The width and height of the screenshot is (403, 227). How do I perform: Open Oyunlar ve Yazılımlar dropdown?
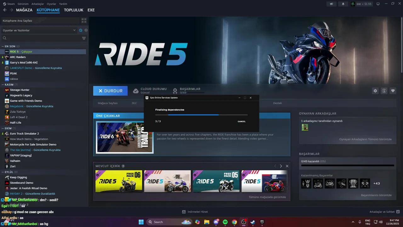click(39, 30)
